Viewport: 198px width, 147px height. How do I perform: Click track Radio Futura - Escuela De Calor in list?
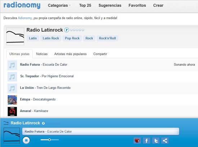point(44,64)
